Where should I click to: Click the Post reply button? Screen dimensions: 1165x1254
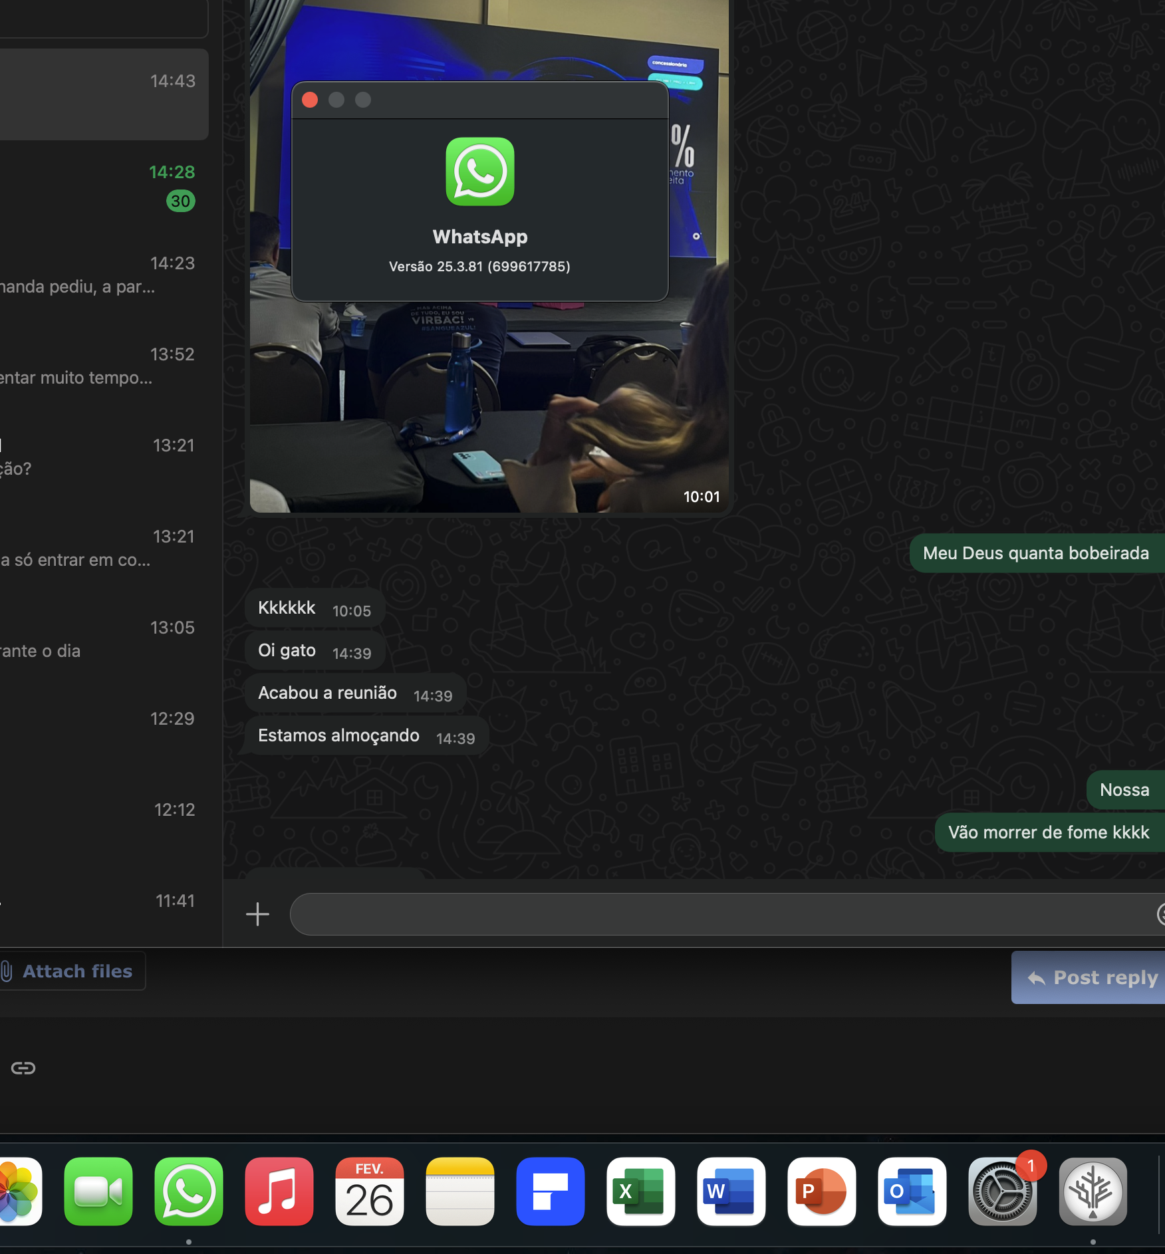coord(1089,977)
